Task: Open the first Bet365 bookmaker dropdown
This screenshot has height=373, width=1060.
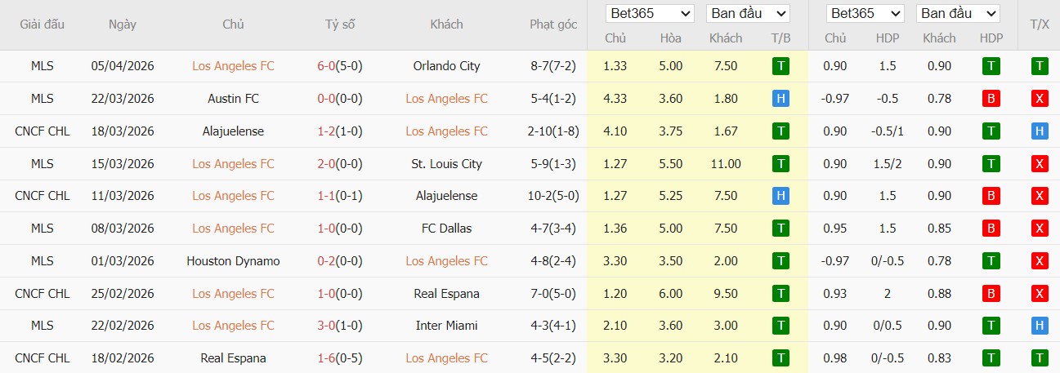Action: coord(650,13)
